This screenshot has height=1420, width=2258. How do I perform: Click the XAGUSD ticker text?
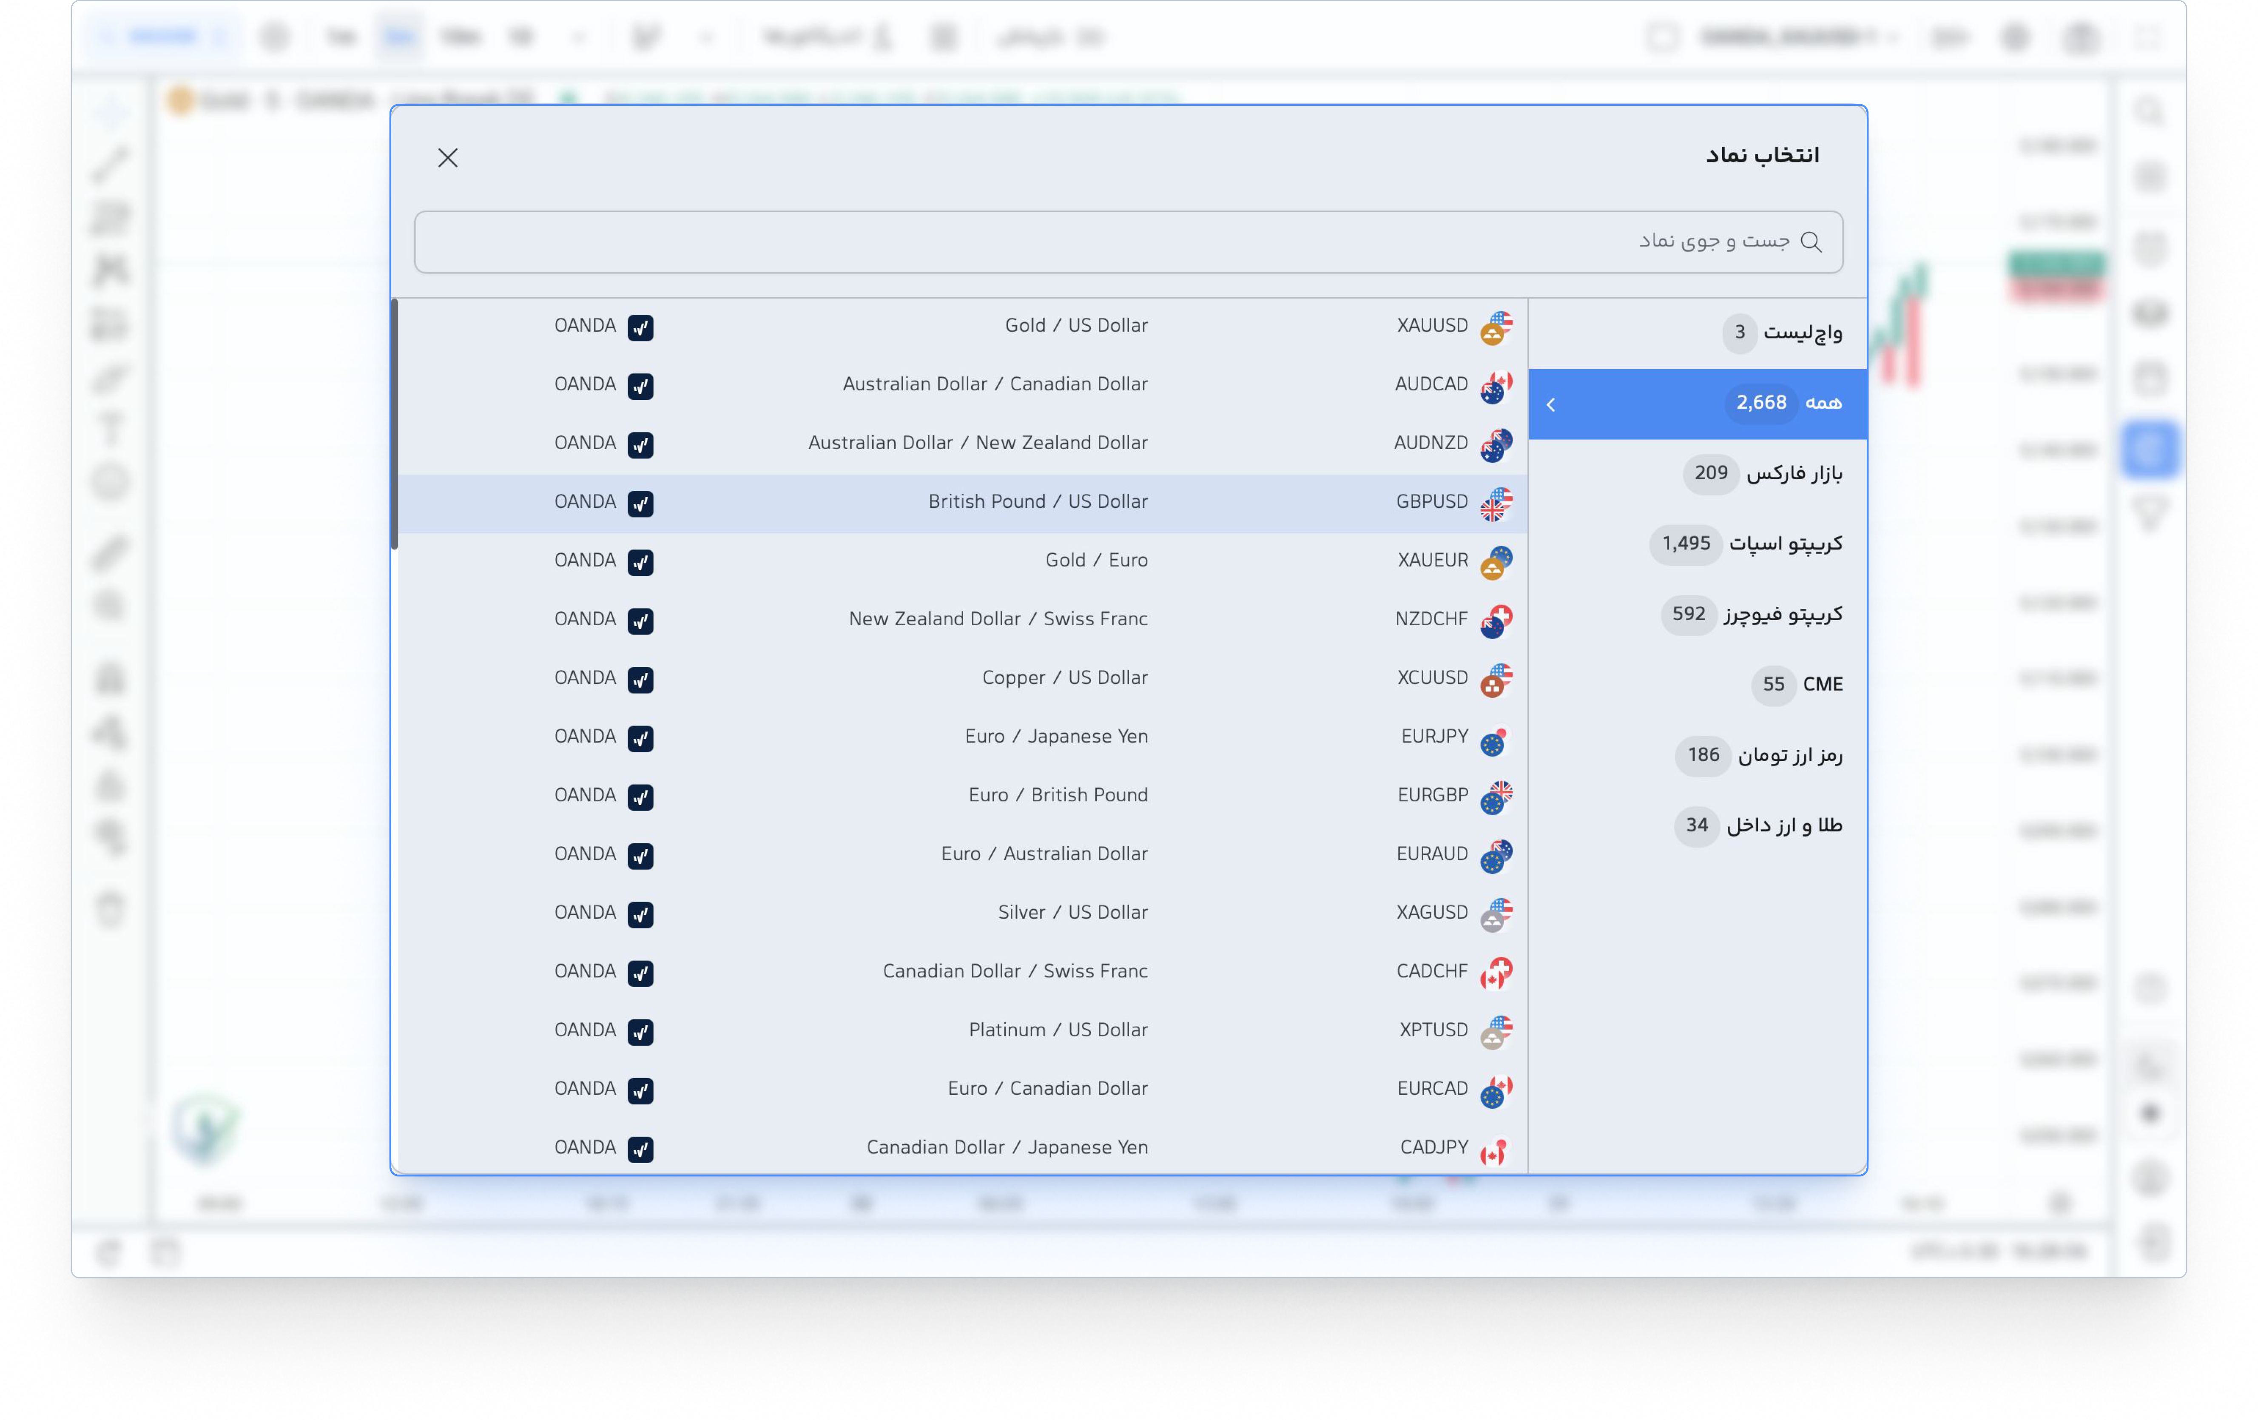point(1432,913)
